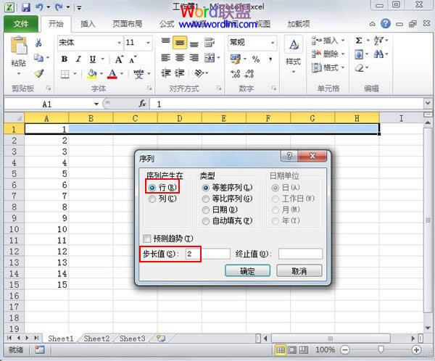Decrease cell indent

pos(166,73)
